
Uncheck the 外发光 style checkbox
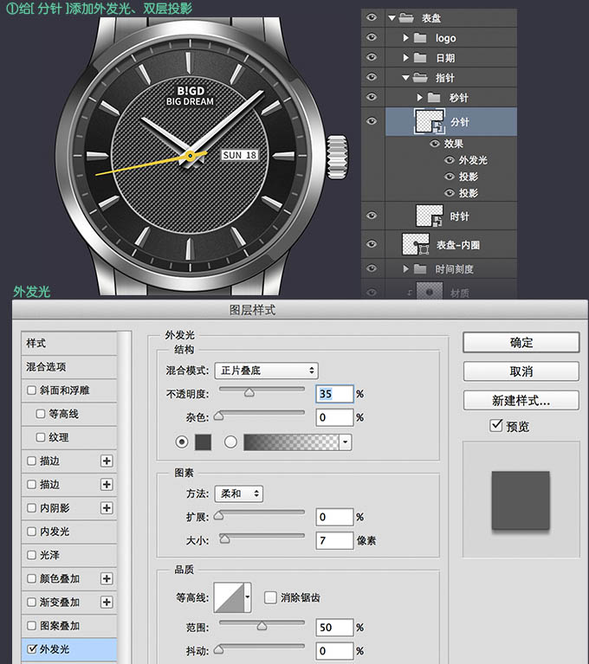pos(32,648)
